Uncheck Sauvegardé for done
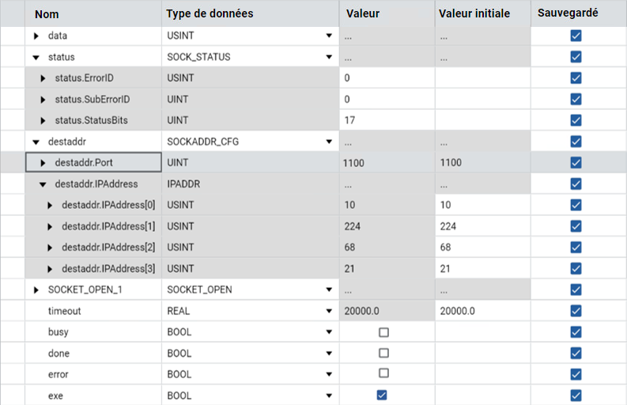 [576, 354]
